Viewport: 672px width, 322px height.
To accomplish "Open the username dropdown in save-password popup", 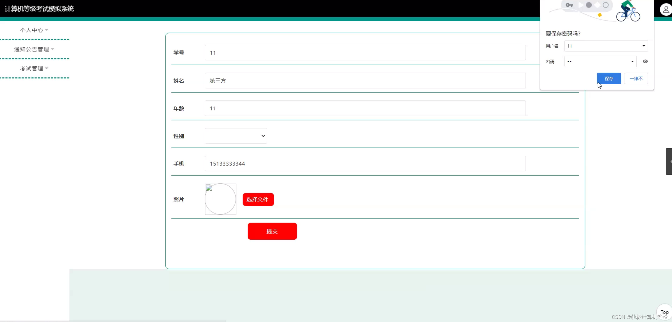I will pyautogui.click(x=644, y=46).
